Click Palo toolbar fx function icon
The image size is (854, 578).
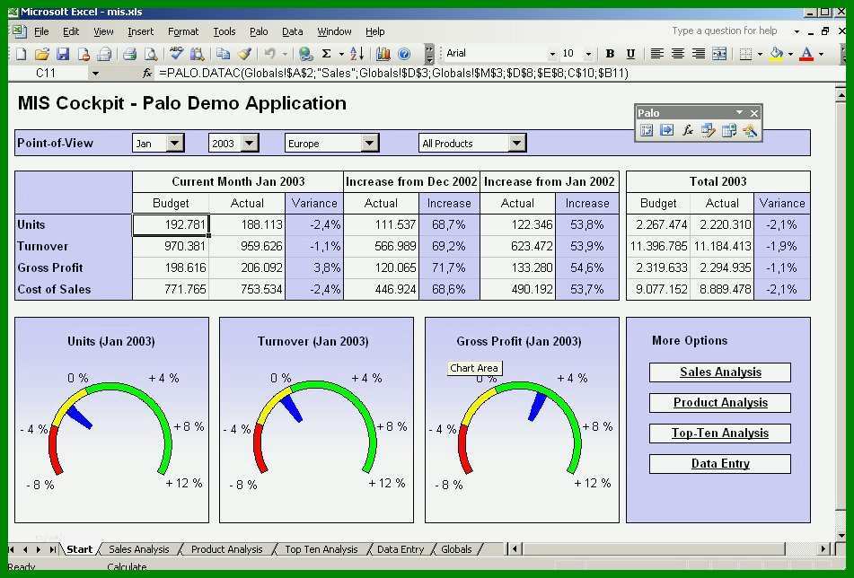click(688, 130)
